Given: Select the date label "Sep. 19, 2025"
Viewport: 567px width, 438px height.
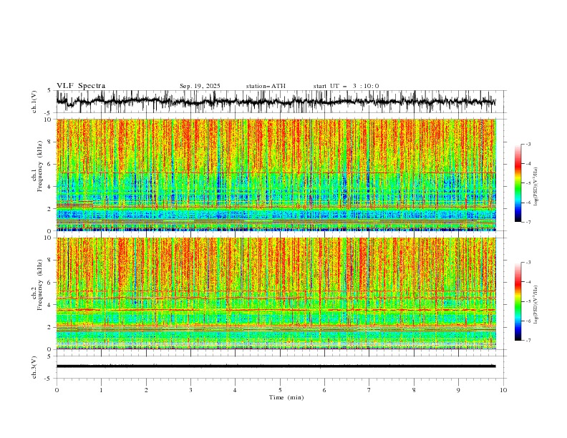Looking at the screenshot, I should point(200,86).
